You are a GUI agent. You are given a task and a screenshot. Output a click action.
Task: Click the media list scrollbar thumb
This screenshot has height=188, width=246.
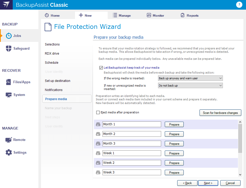240,138
